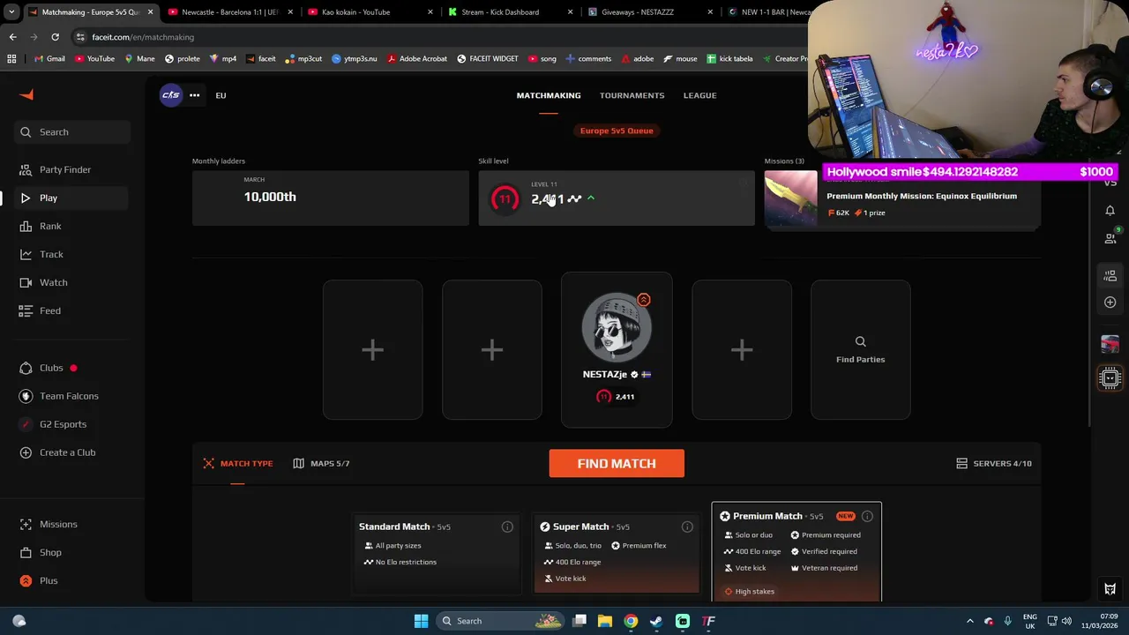Select the Standard Match card
Image resolution: width=1129 pixels, height=635 pixels.
437,555
